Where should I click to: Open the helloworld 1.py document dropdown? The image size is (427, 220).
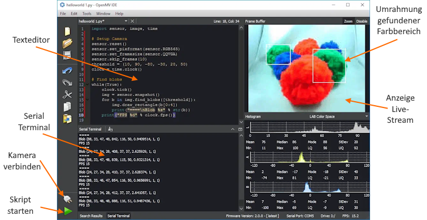pos(126,21)
